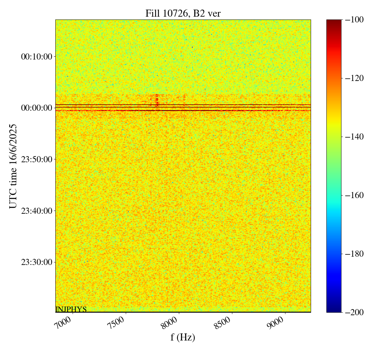Image resolution: width=384 pixels, height=352 pixels.
Task: Select the 23:40:00 time tick label
Action: pyautogui.click(x=36, y=211)
